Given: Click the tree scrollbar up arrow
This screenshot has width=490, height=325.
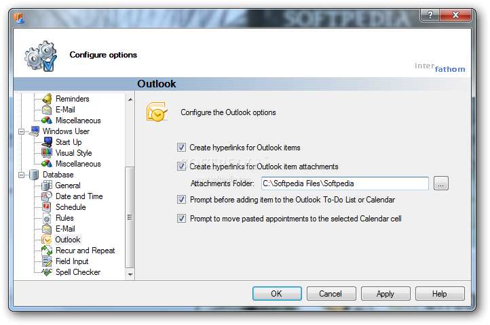Looking at the screenshot, I should pos(130,100).
